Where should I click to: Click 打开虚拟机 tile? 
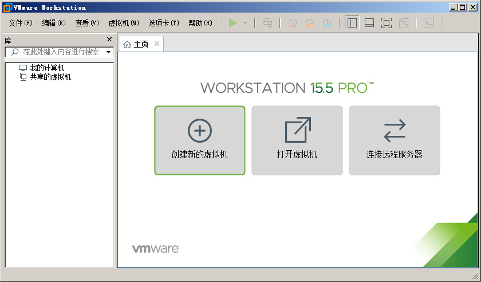pos(297,140)
